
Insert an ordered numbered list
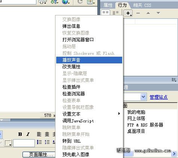(x=47, y=142)
